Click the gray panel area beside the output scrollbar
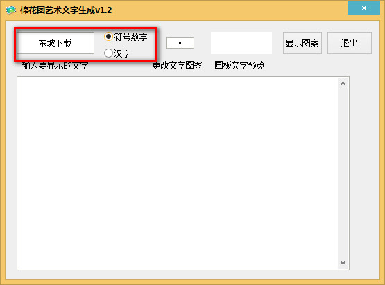The width and height of the screenshot is (385, 285). click(x=364, y=173)
